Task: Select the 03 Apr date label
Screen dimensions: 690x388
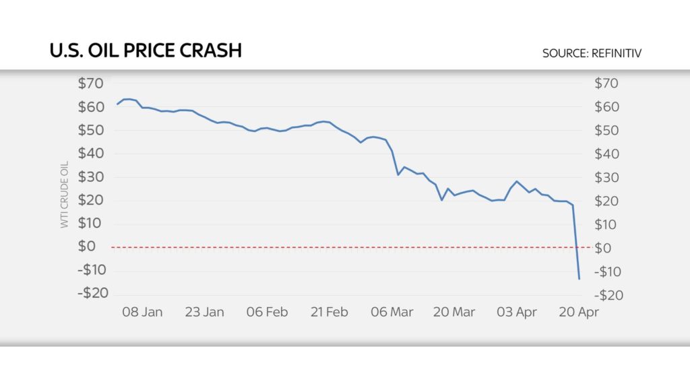Action: 517,312
